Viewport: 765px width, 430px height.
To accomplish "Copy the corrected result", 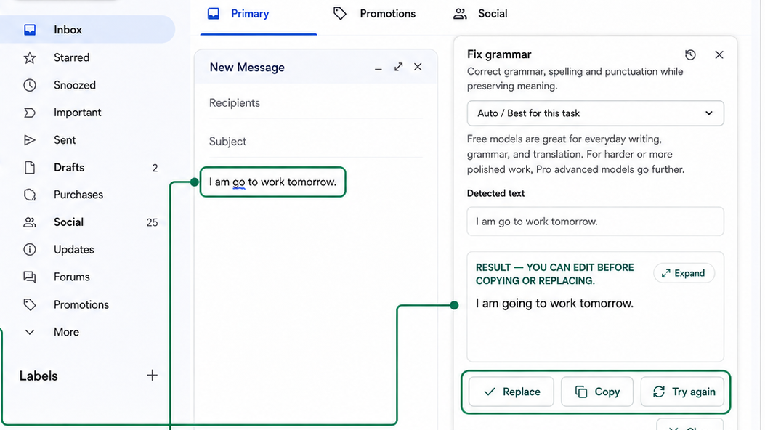I will (x=597, y=392).
